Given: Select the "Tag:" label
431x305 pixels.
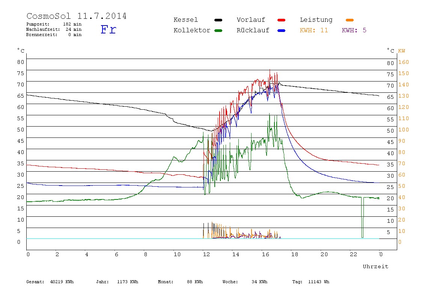Looking at the screenshot, I should click(x=297, y=282).
